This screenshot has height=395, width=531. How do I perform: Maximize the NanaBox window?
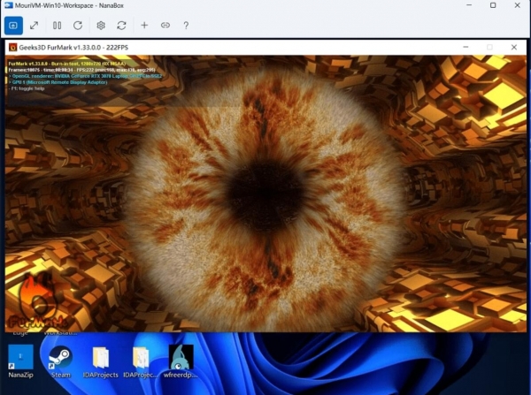493,5
